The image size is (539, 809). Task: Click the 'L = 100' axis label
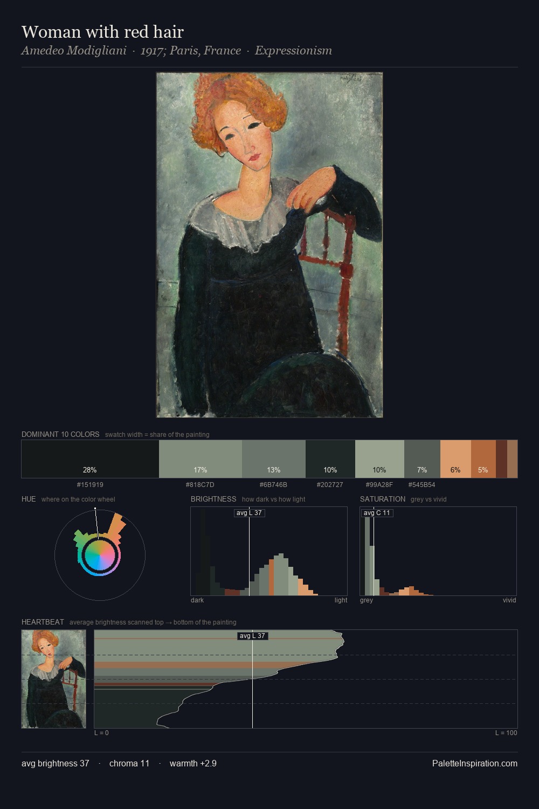[x=506, y=733]
